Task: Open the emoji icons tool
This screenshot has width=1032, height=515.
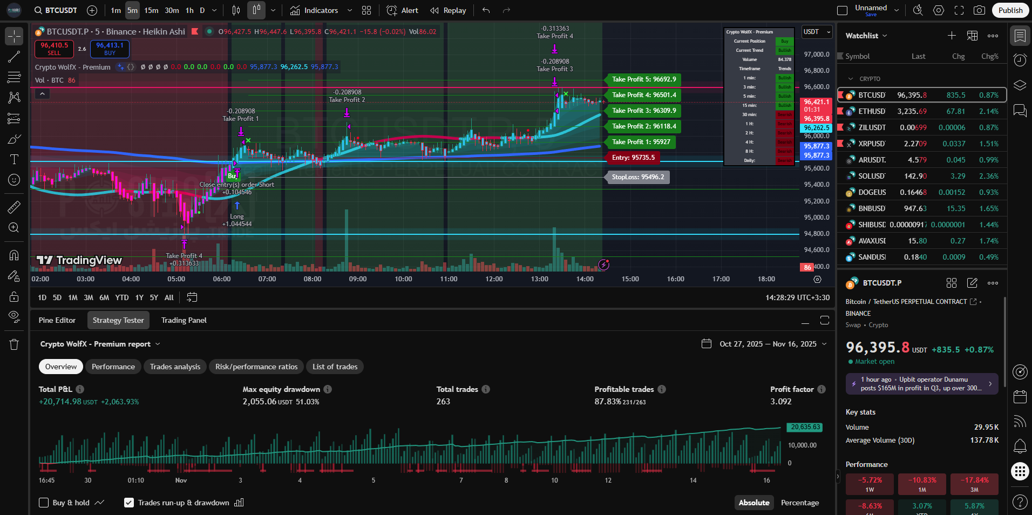Action: point(14,180)
